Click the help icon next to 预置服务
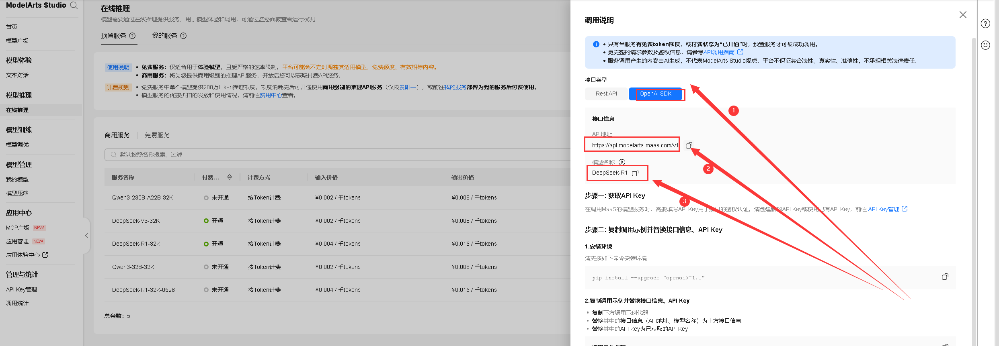999x346 pixels. [132, 36]
